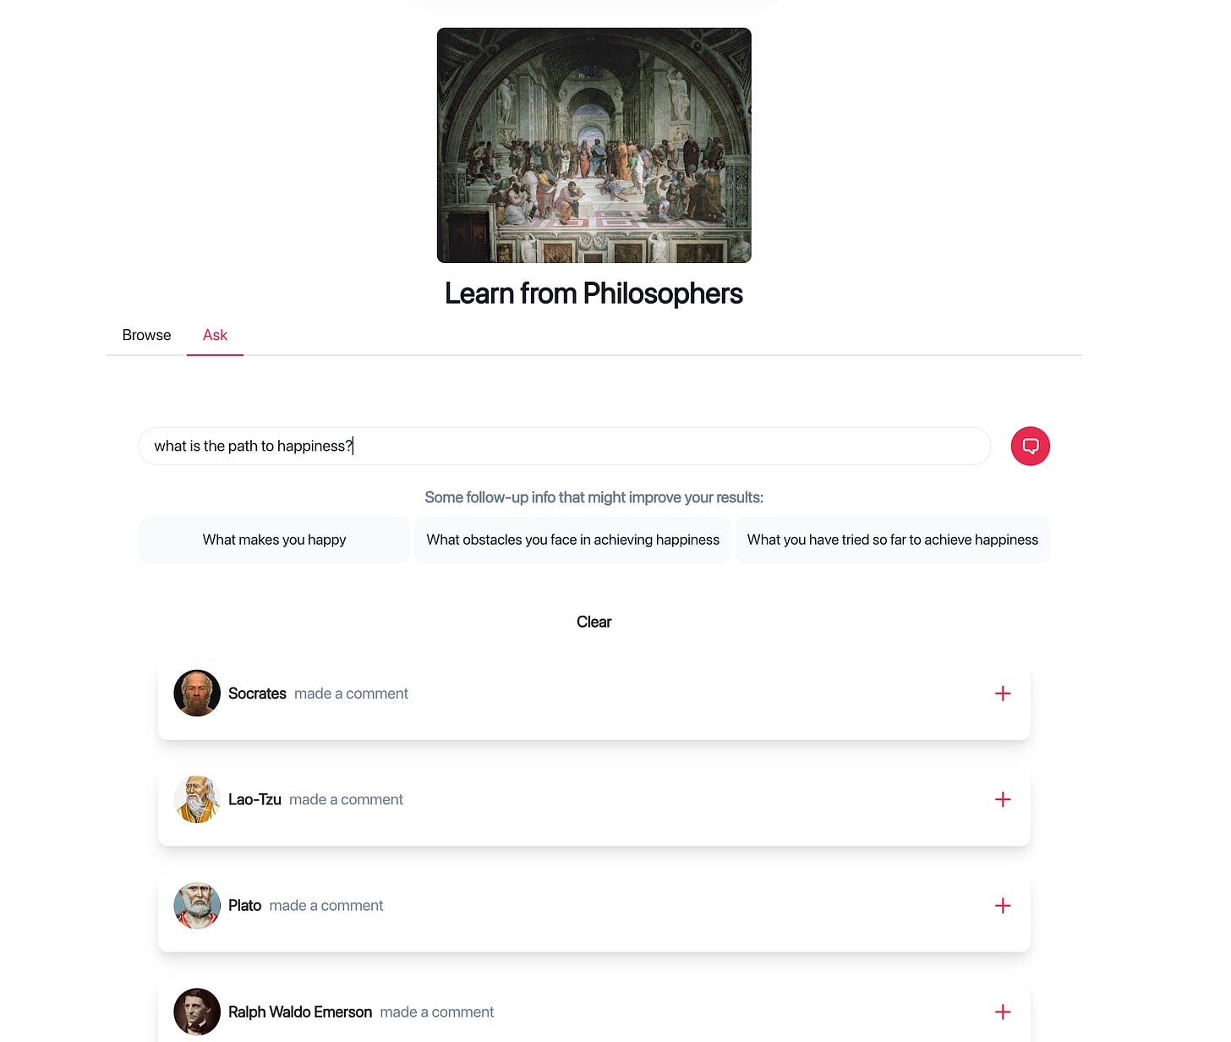Switch to the Browse tab
This screenshot has width=1231, height=1042.
click(x=146, y=335)
